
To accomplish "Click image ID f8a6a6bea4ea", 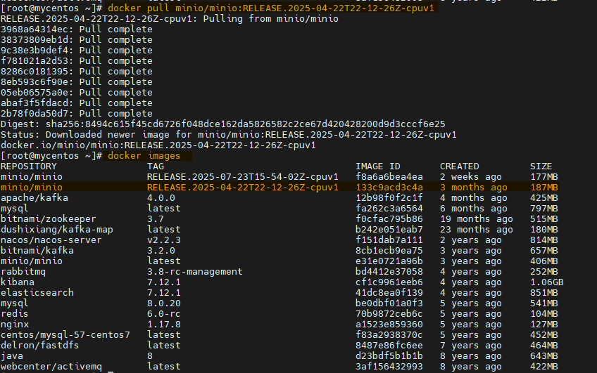I will coord(389,177).
